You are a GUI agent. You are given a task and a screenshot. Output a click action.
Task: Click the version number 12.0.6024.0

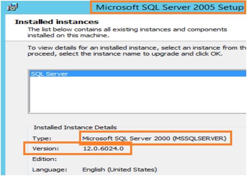[x=102, y=149]
